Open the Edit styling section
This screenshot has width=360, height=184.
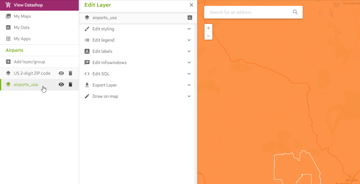tap(138, 29)
